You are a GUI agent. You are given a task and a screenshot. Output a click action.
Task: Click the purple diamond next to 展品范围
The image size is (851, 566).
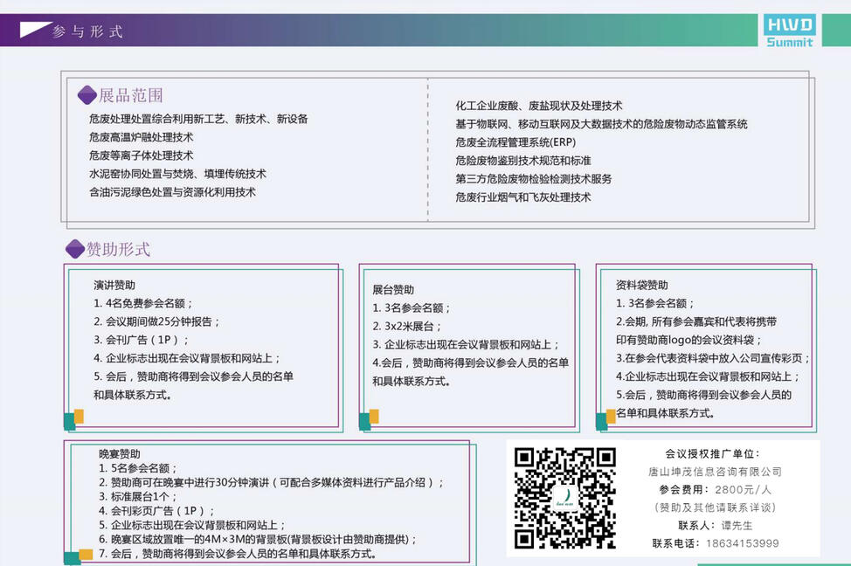[x=86, y=95]
